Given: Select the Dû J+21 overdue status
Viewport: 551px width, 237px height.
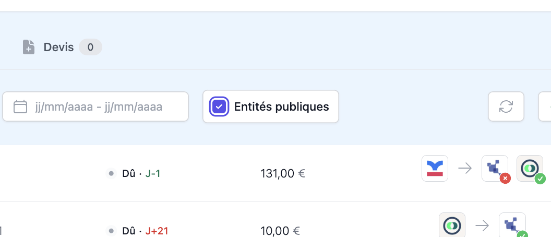Looking at the screenshot, I should [145, 231].
